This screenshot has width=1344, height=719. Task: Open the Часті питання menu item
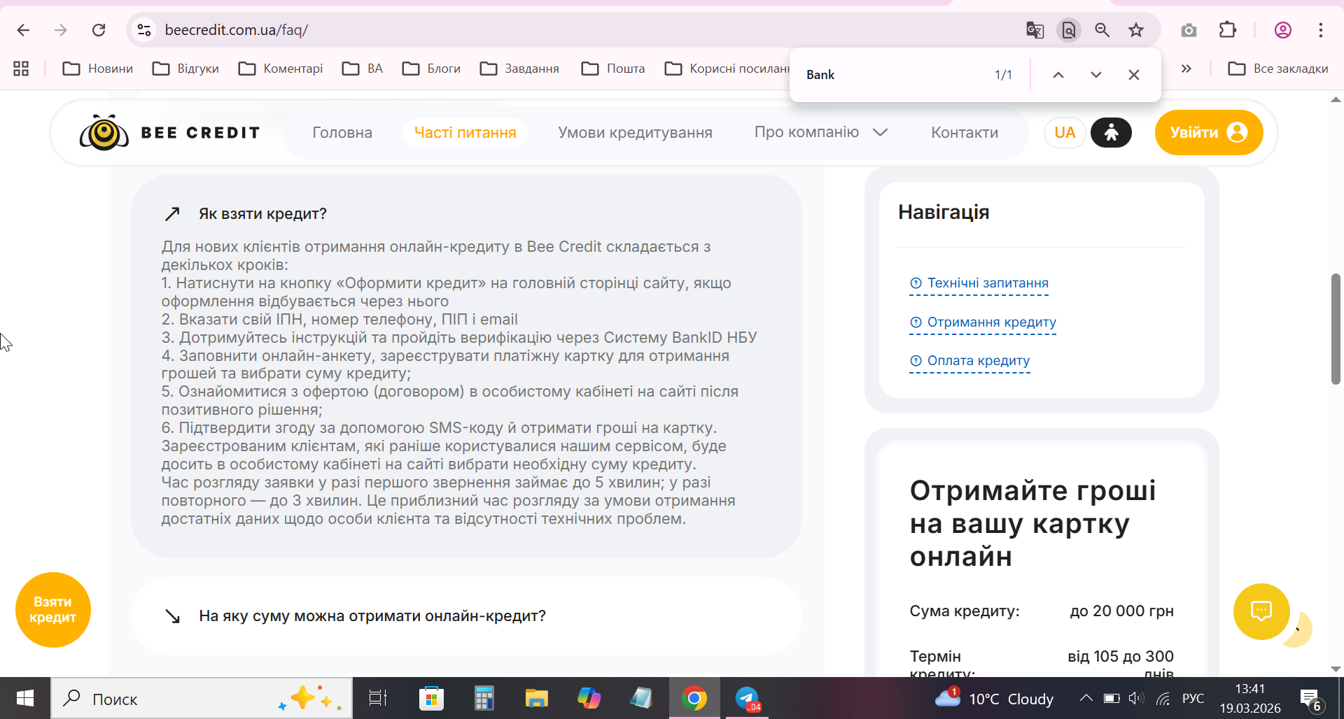tap(465, 133)
